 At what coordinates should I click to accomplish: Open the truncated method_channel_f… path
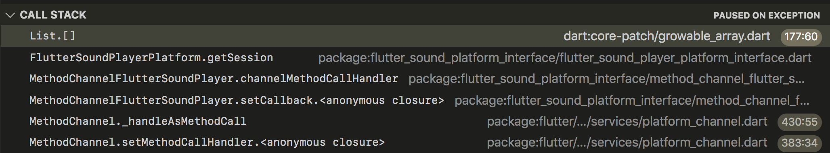tap(632, 100)
